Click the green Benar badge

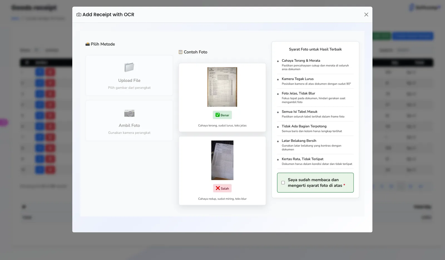point(222,115)
